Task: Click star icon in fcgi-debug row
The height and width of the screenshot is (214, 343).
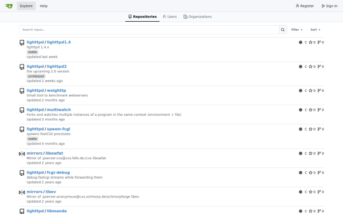Action: (310, 172)
